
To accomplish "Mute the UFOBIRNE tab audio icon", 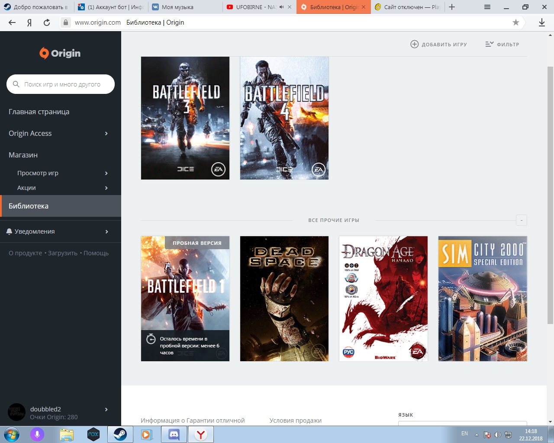I will (x=282, y=7).
